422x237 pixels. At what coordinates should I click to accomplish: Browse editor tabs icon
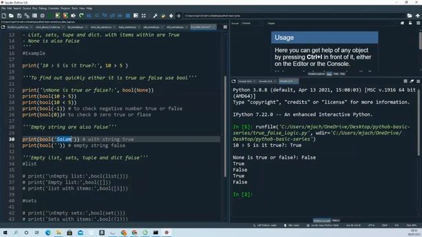pyautogui.click(x=3, y=27)
